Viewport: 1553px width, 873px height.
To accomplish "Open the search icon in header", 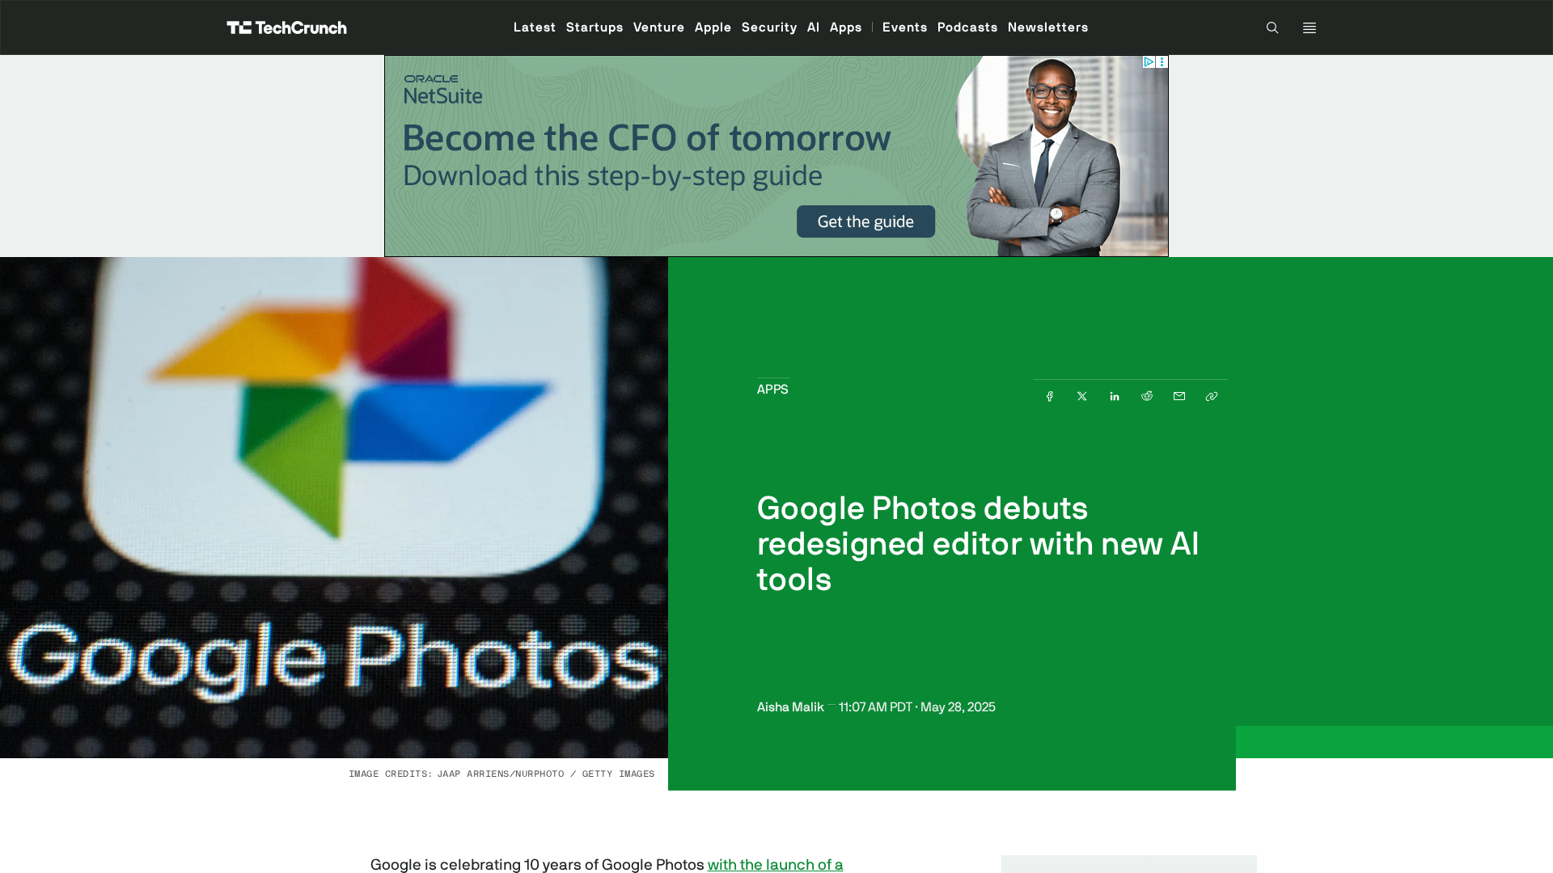I will tap(1272, 27).
